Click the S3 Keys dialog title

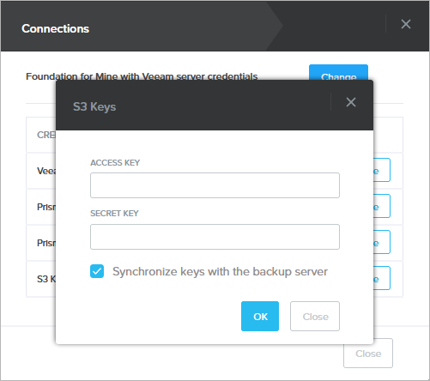click(94, 106)
